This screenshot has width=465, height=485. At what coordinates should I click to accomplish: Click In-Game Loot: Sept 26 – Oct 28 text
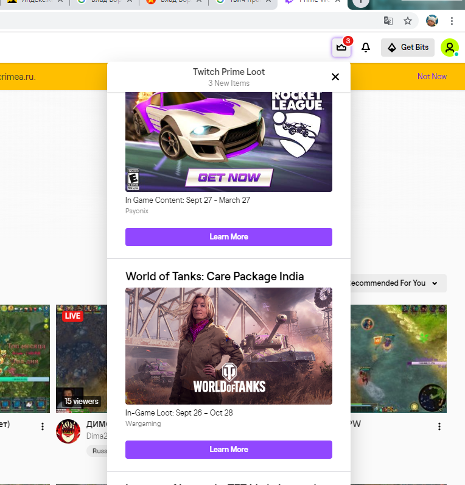tap(179, 412)
